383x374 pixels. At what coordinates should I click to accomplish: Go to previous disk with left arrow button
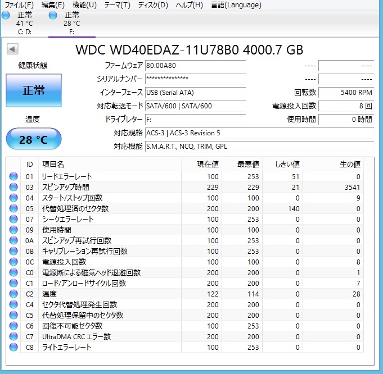12,49
